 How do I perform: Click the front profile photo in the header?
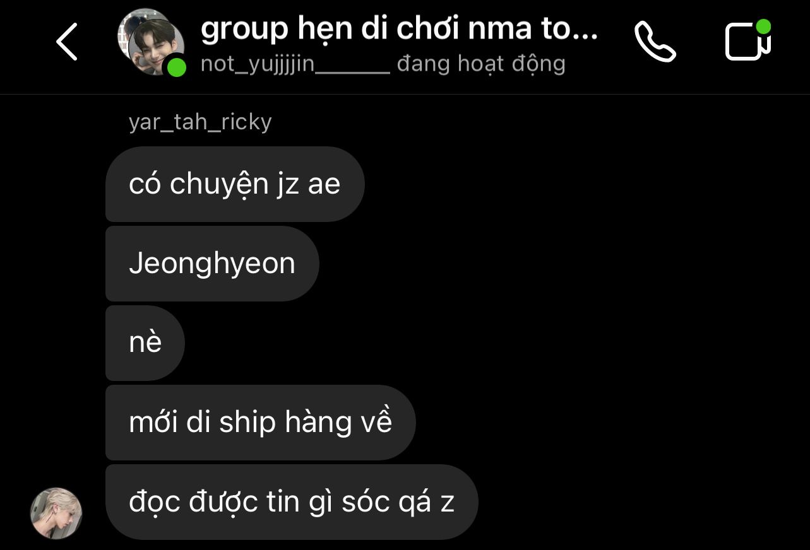[157, 48]
